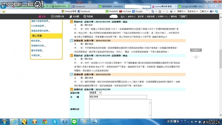The height and width of the screenshot is (125, 222).
Task: Open the fan group nav item
Action: point(74,16)
